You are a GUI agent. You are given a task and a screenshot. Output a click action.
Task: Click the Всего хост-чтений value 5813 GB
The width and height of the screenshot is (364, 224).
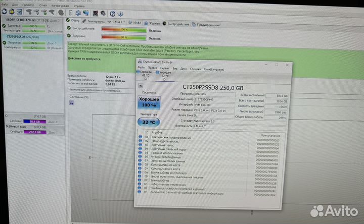pyautogui.click(x=277, y=96)
